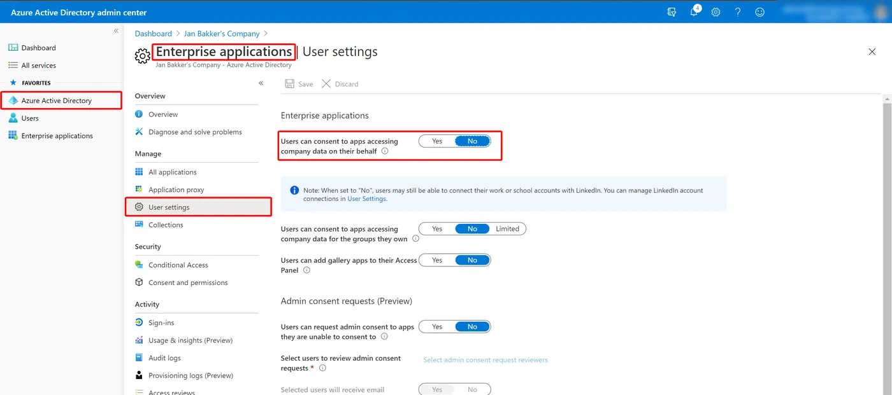The width and height of the screenshot is (892, 395).
Task: Click the Dashboard icon in sidebar
Action: coord(13,48)
